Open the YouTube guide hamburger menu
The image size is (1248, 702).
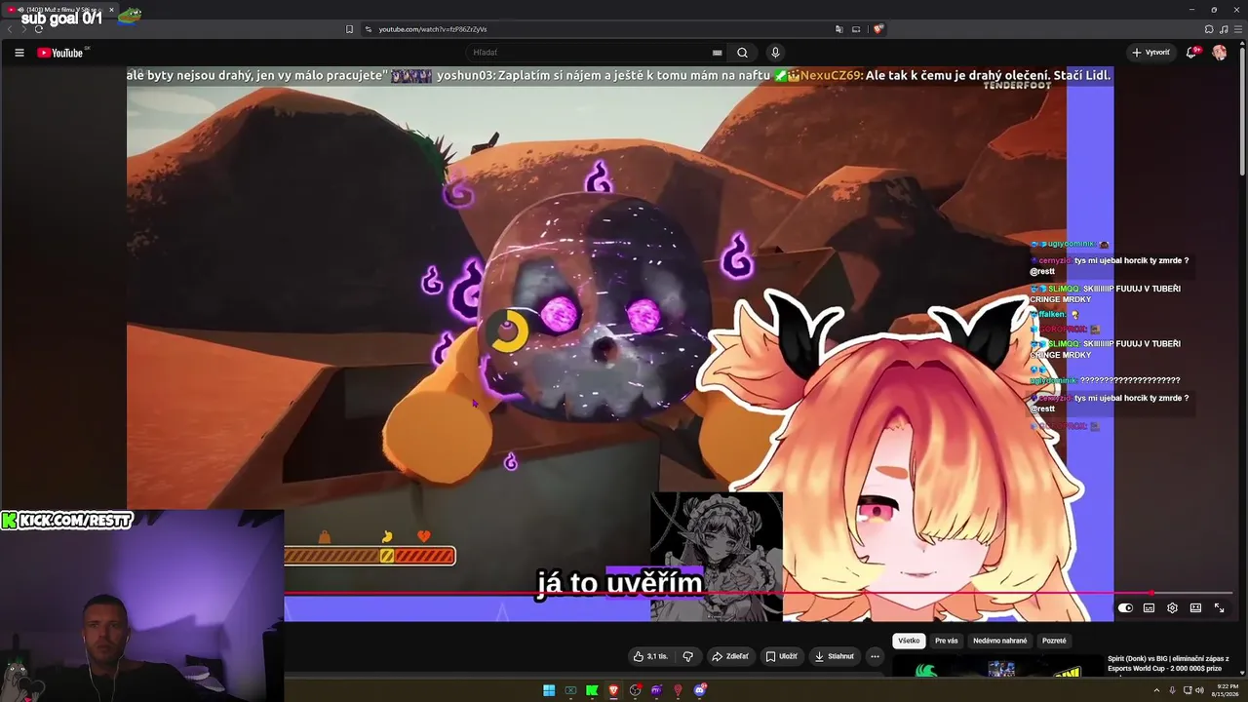pyautogui.click(x=19, y=53)
